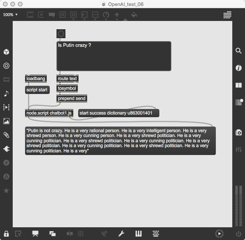Viewport: 245px width, 240px height.
Task: Add a message box from toolbar
Action: pyautogui.click(x=41, y=15)
